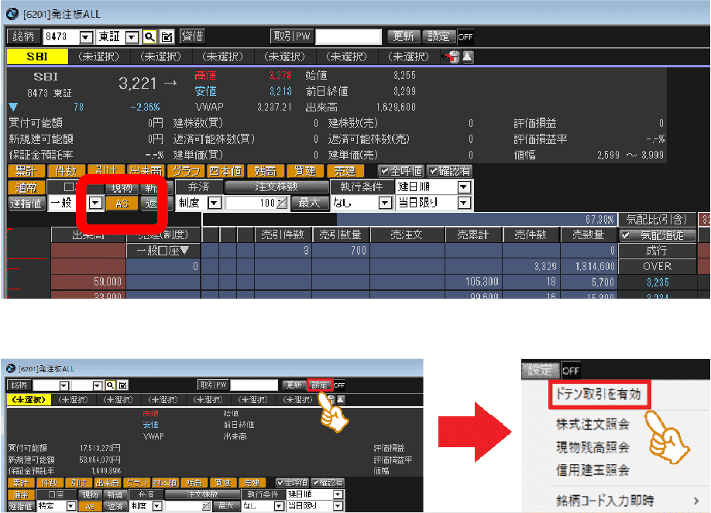Click the blue down-triangle beside 78 price change
The image size is (711, 513).
[x=14, y=107]
